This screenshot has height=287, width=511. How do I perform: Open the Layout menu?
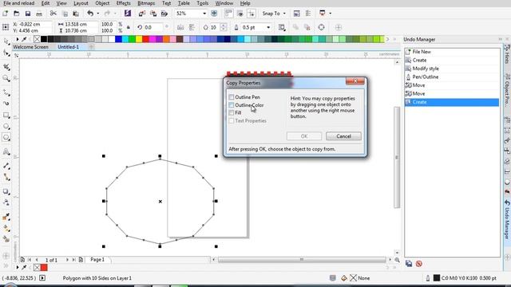(81, 3)
